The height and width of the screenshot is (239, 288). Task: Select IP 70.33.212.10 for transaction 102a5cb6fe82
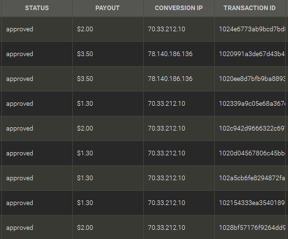pyautogui.click(x=166, y=178)
